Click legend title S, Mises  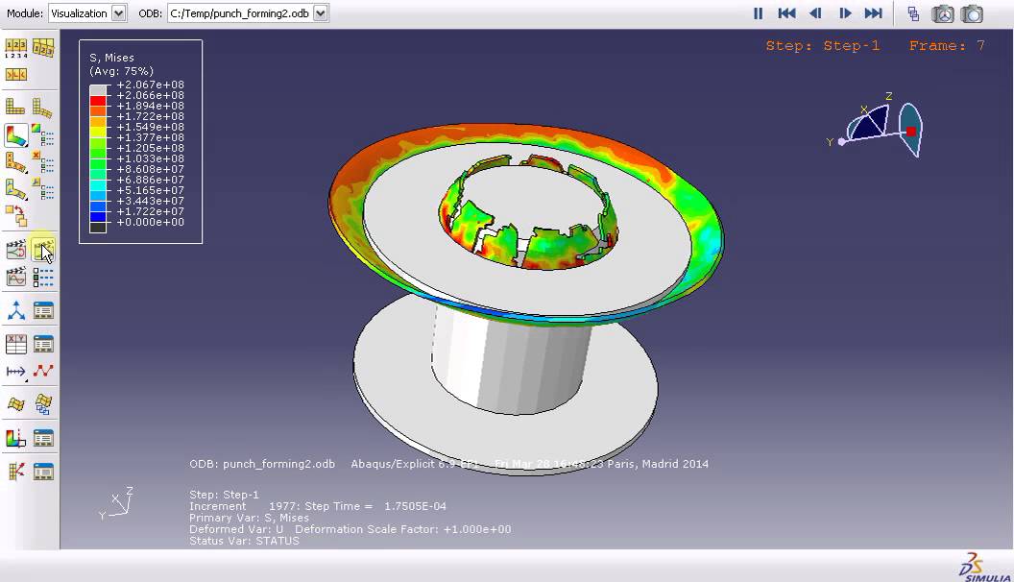[112, 58]
